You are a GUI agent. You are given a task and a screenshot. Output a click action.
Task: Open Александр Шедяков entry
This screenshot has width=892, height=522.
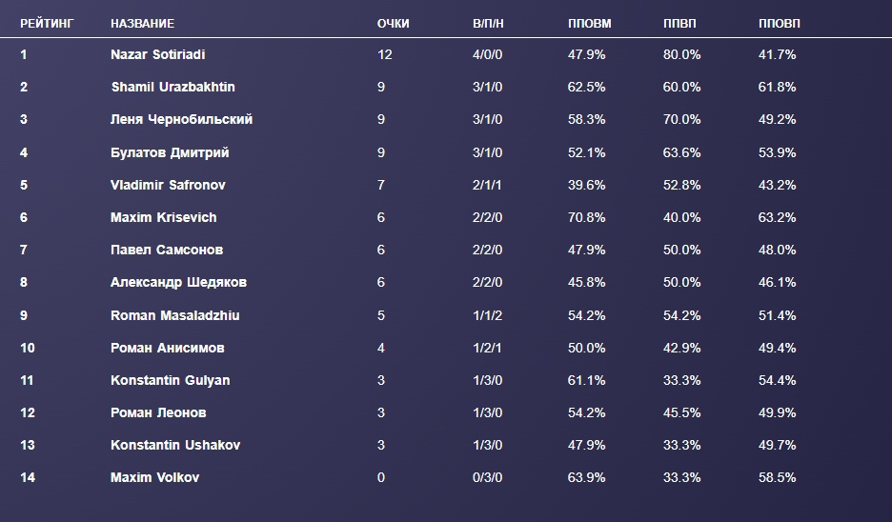coord(178,282)
